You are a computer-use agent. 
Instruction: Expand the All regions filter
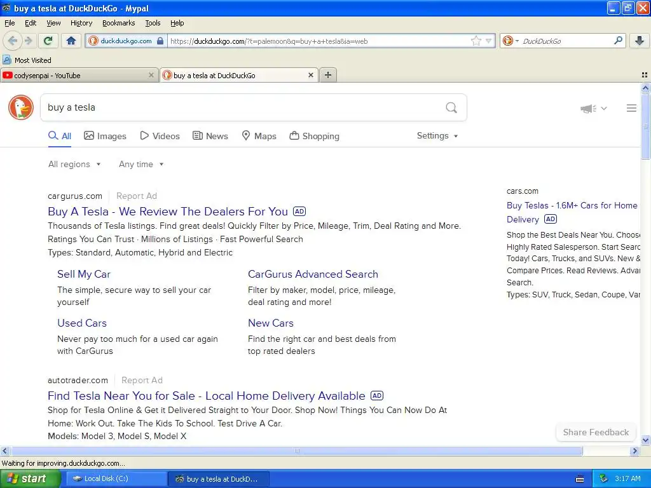tap(75, 165)
